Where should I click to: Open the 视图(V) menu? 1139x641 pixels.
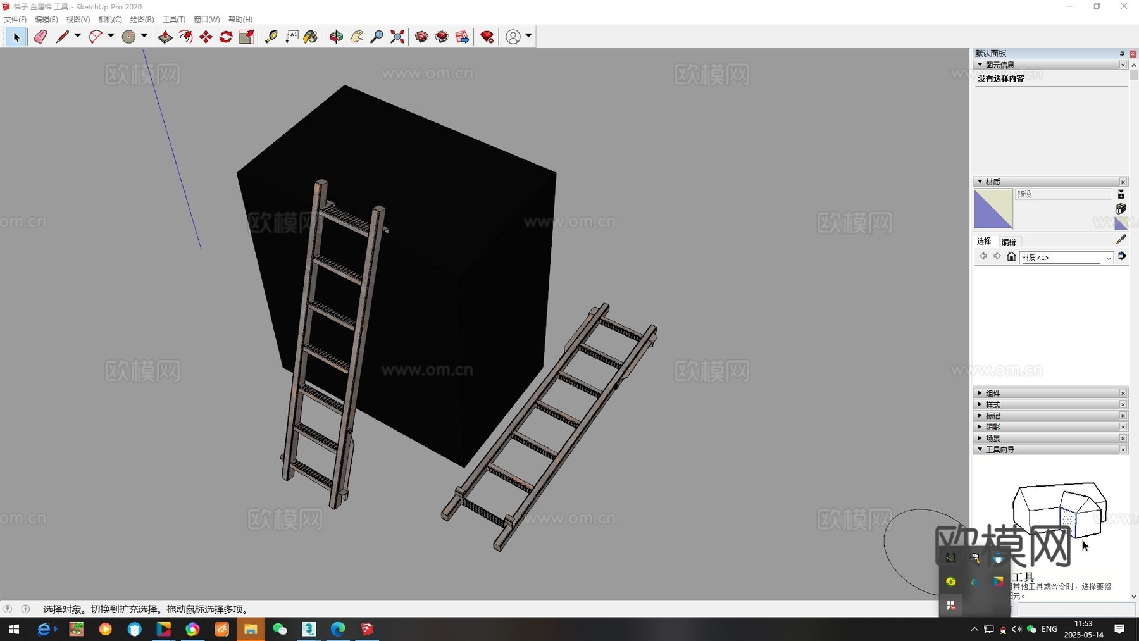[x=78, y=20]
